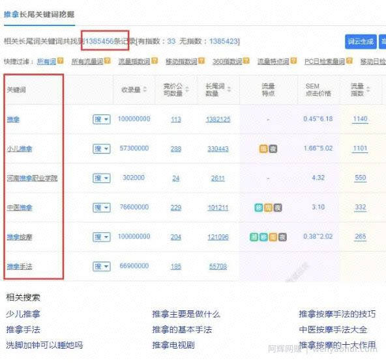Open keyword link 推拿按摩 in table

click(20, 237)
